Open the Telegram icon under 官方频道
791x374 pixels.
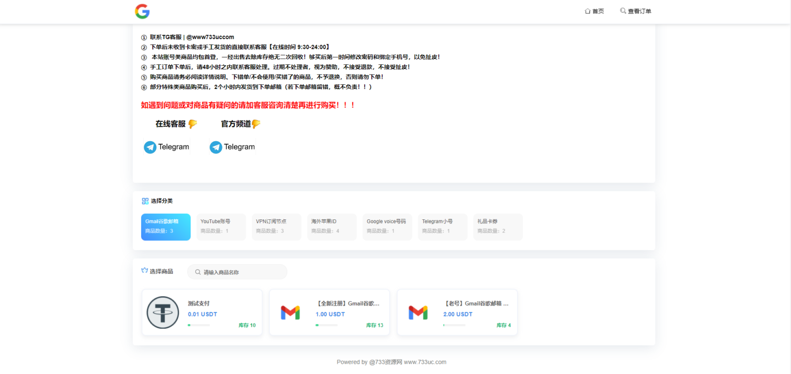coord(216,147)
